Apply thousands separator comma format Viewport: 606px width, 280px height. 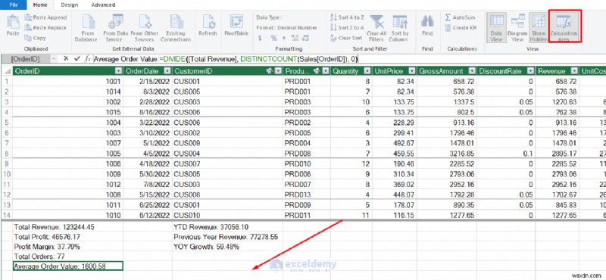click(x=284, y=38)
